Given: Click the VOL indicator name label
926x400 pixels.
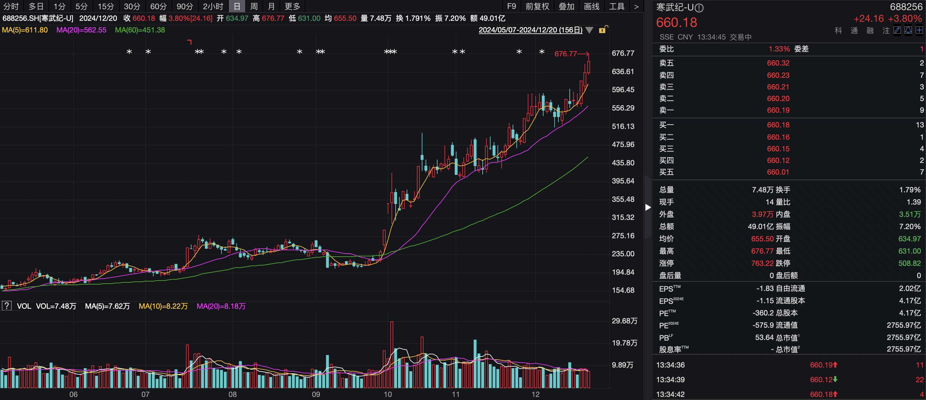Looking at the screenshot, I should [x=24, y=306].
